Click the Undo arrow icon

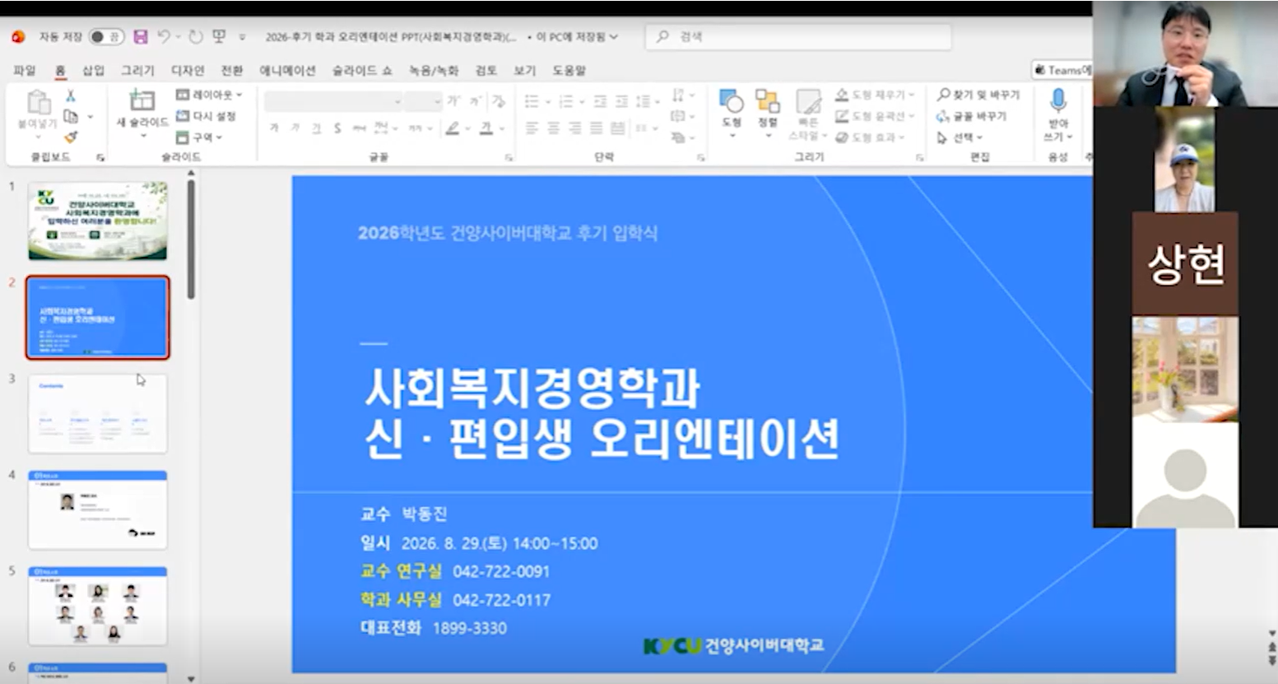tap(164, 37)
